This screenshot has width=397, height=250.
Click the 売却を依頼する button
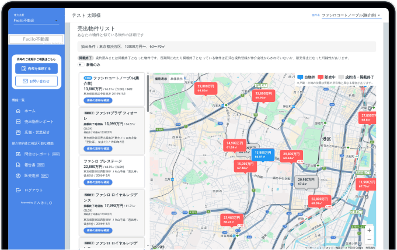click(x=36, y=69)
